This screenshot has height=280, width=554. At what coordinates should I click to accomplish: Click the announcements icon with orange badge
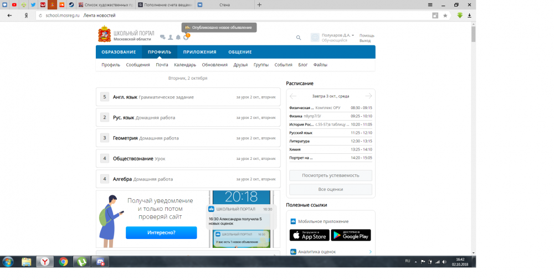coord(186,37)
